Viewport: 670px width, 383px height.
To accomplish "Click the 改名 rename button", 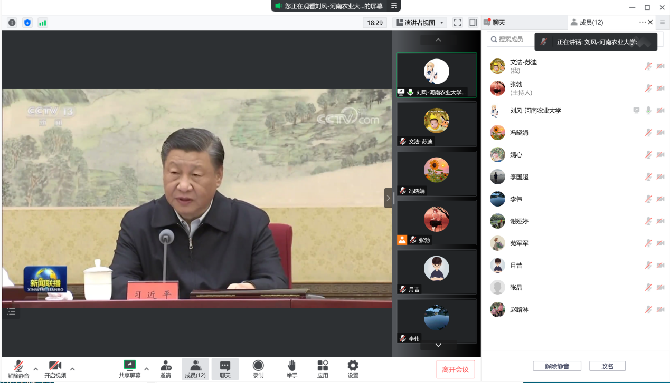I will point(607,366).
